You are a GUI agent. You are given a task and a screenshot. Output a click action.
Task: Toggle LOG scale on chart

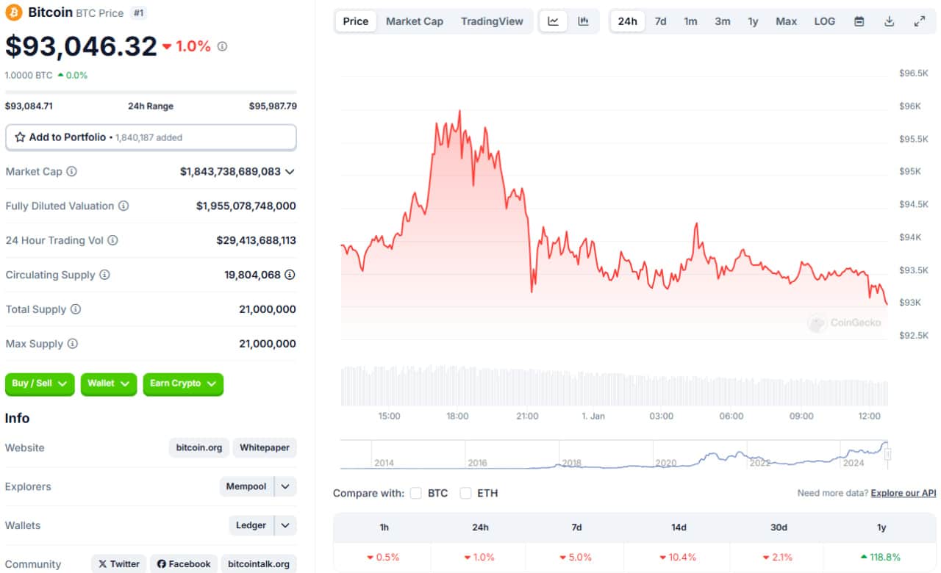[824, 21]
